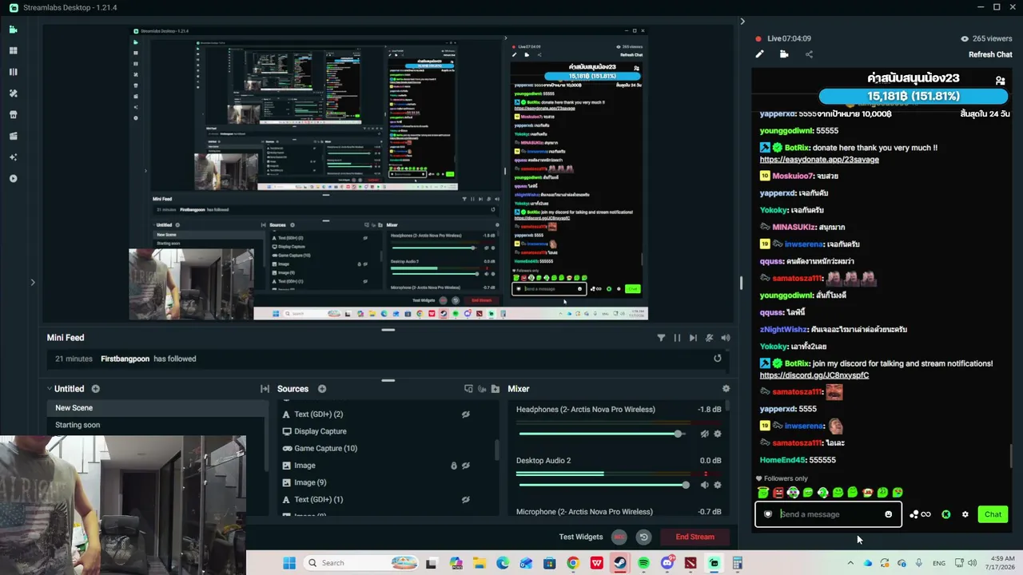Click the scene collection collapse arrow icon
Image resolution: width=1023 pixels, height=575 pixels.
click(x=50, y=389)
